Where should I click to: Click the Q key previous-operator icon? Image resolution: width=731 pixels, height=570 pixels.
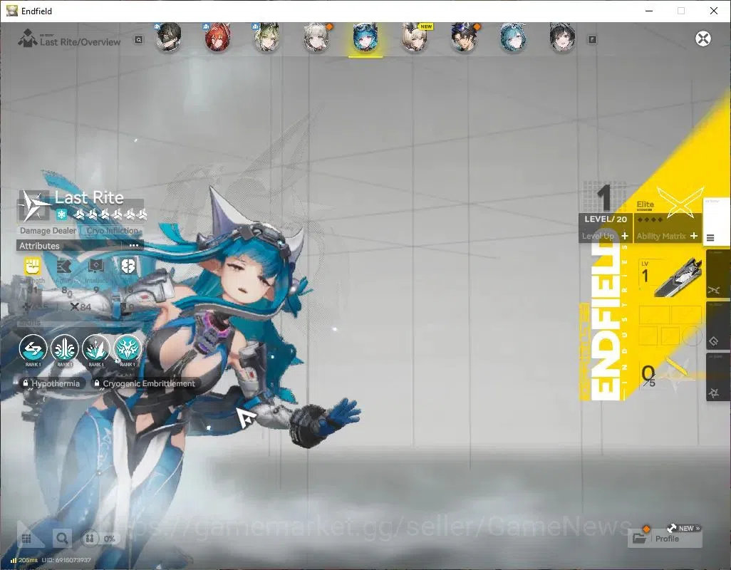point(138,40)
